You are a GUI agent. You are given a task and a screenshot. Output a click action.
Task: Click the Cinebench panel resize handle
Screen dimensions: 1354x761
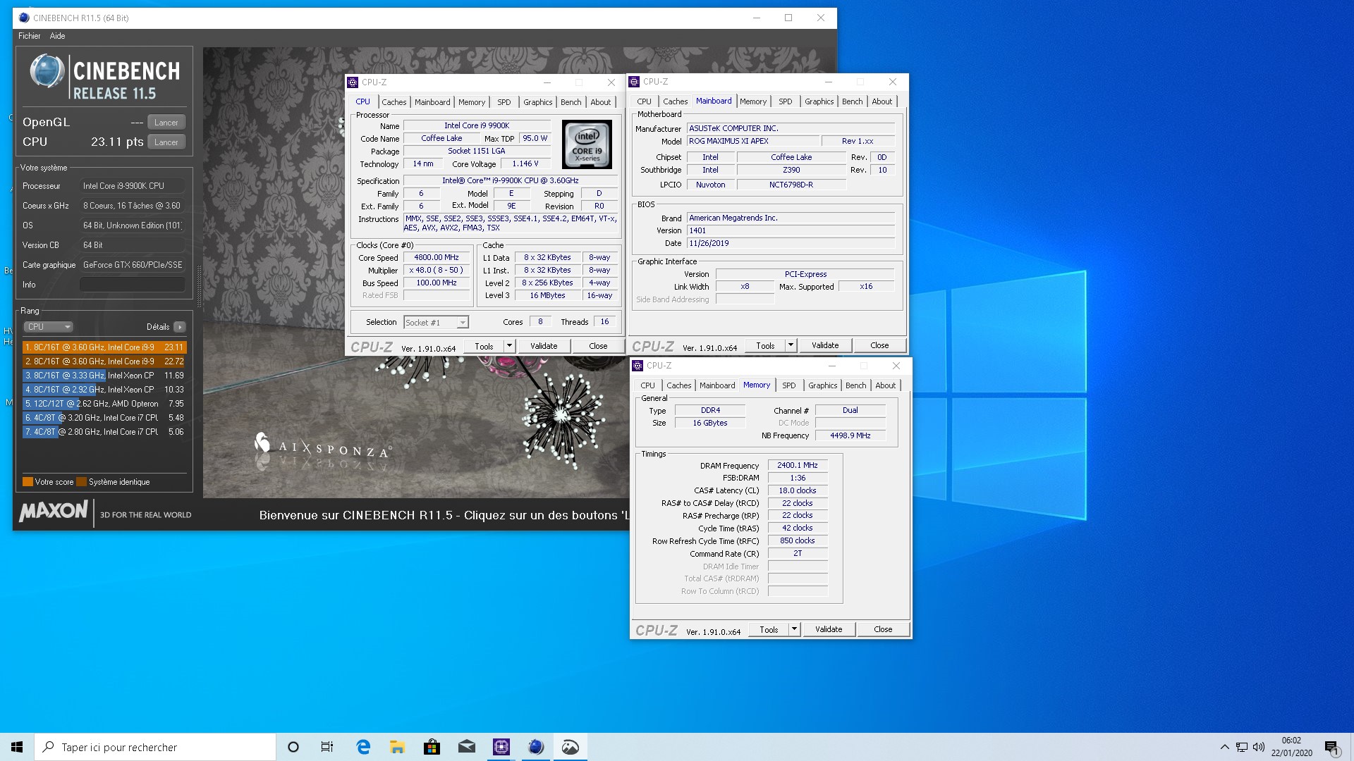pos(198,287)
